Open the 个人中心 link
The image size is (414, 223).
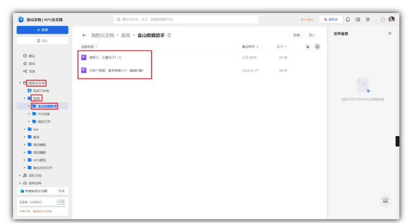coord(307,19)
